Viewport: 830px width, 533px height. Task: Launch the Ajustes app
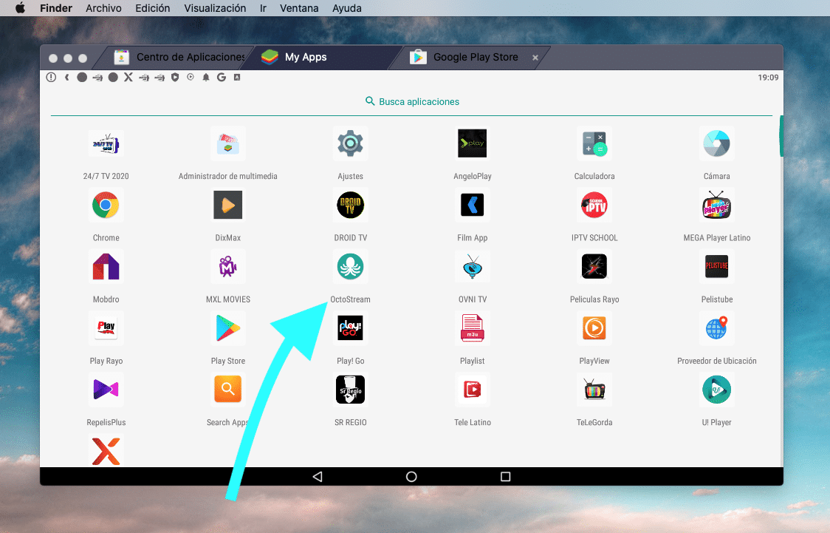(x=350, y=143)
